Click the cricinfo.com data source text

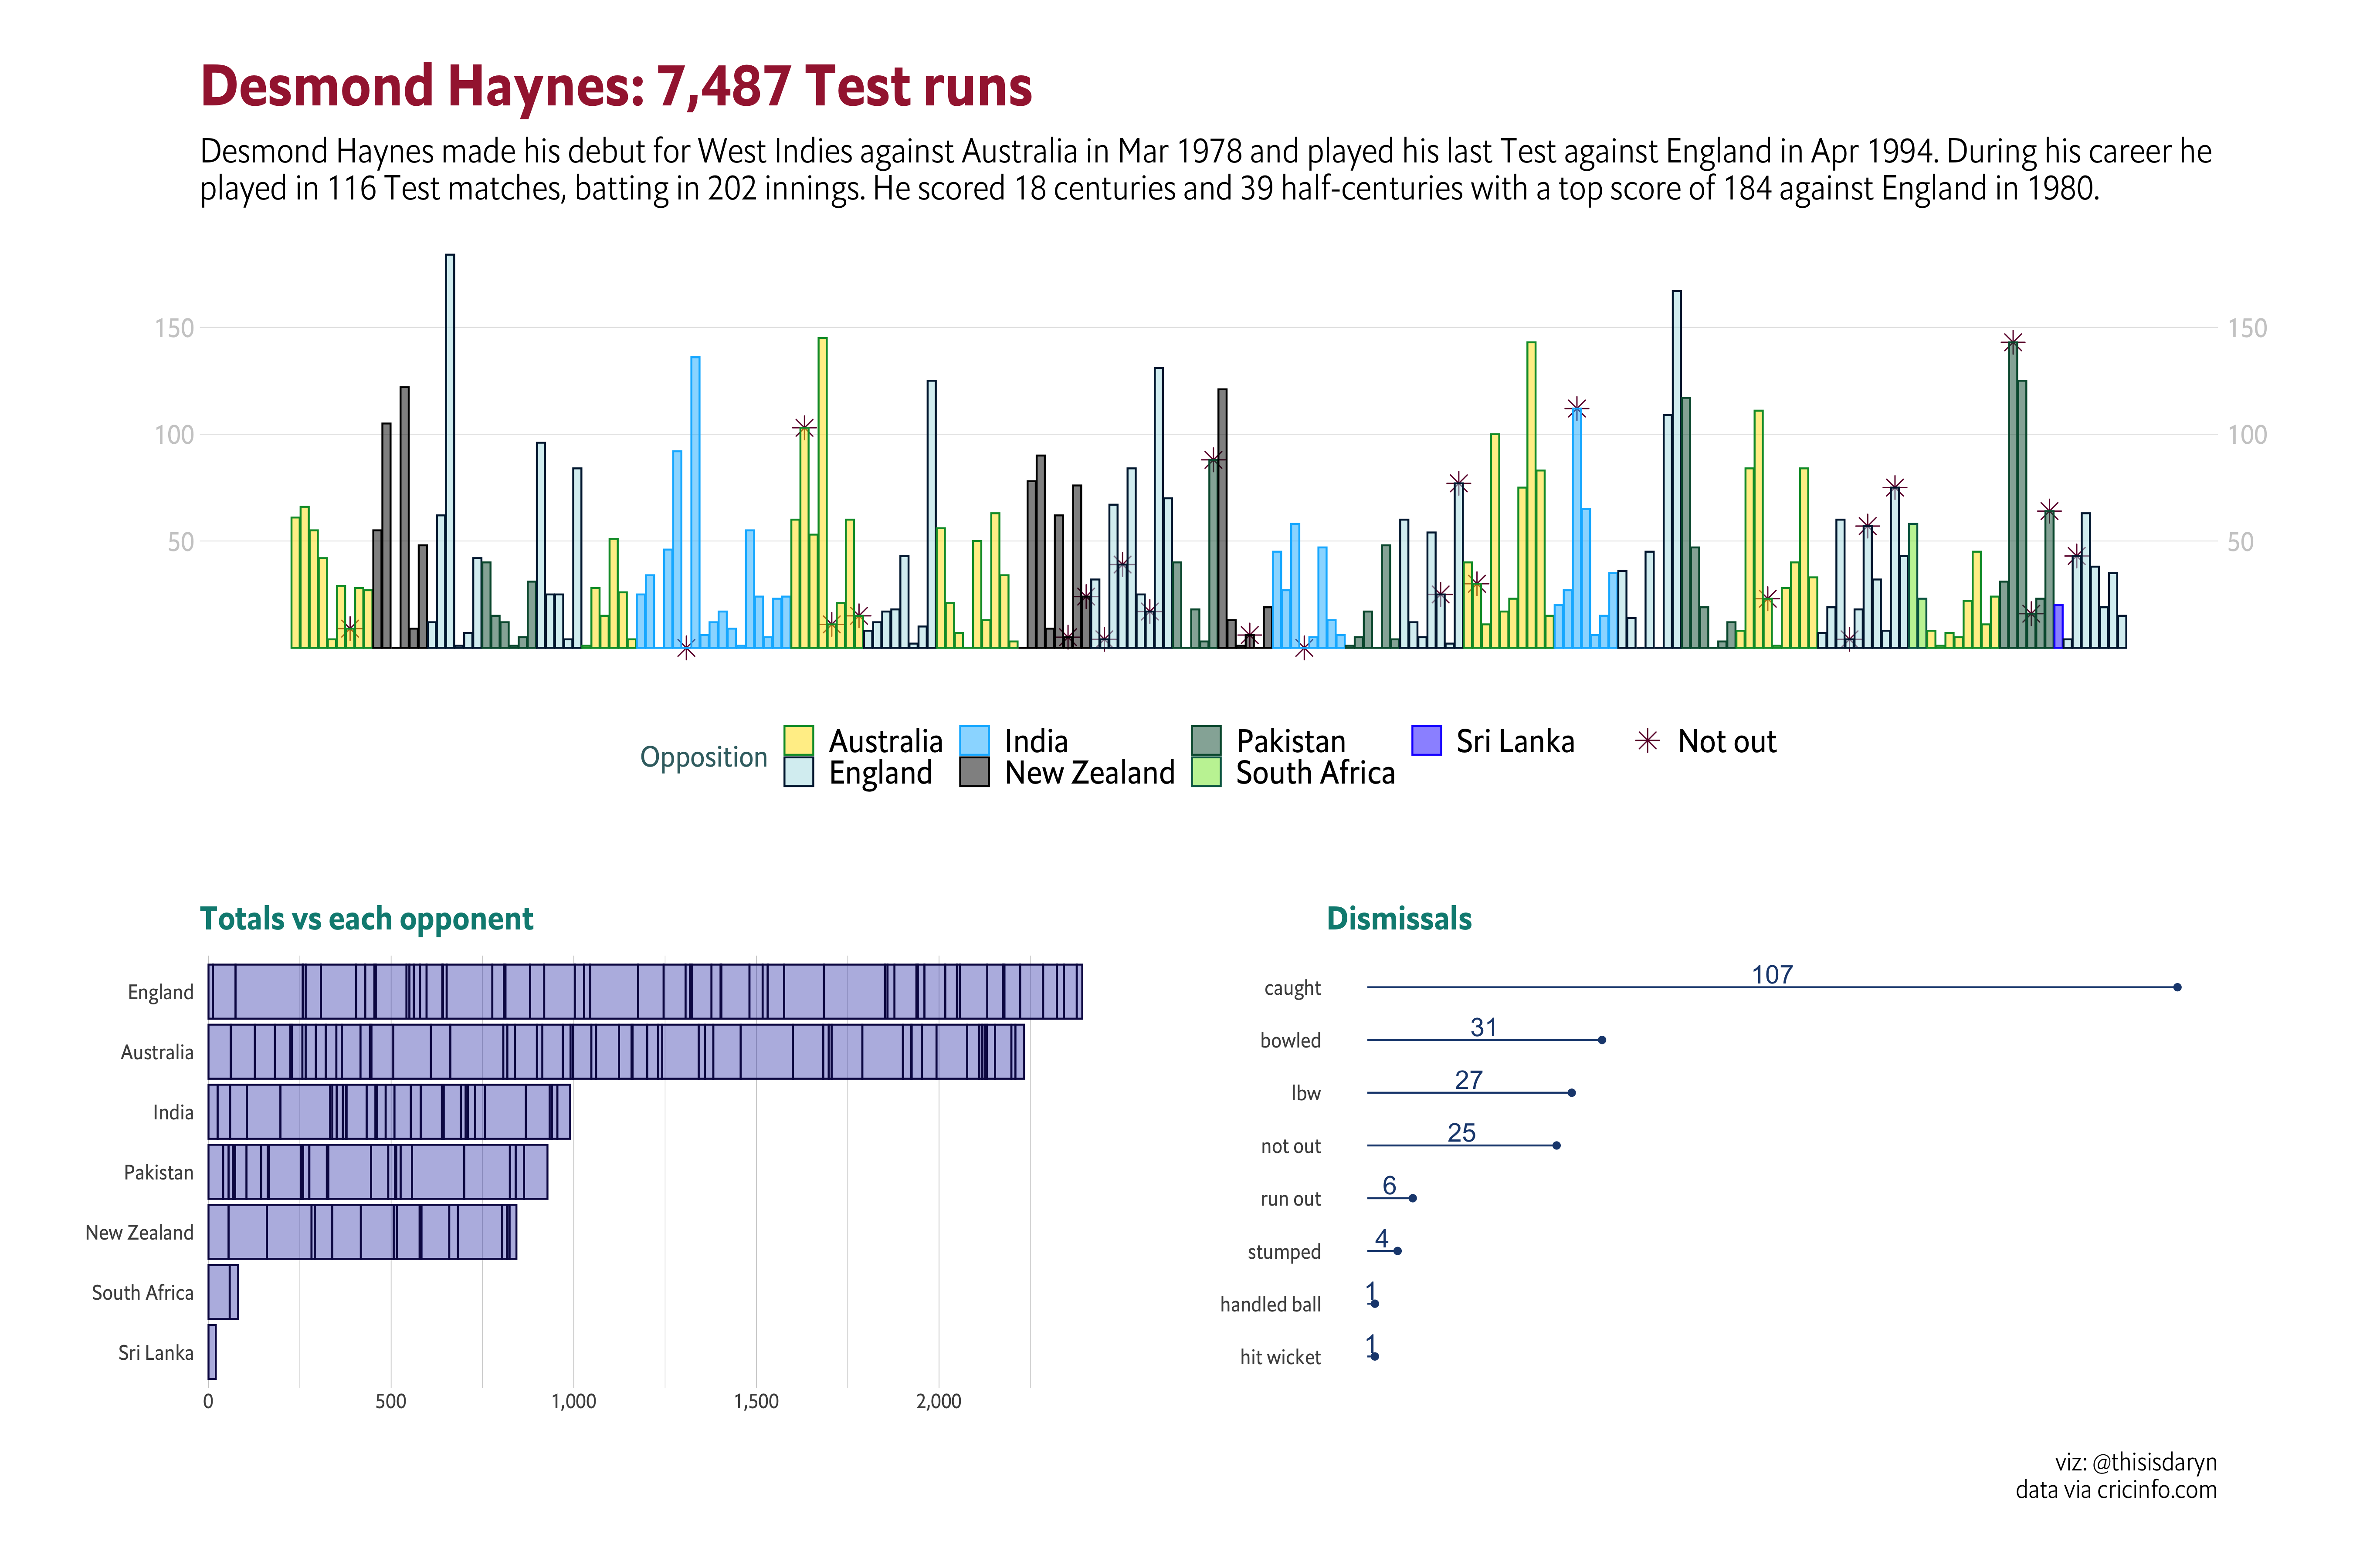tap(2156, 1490)
